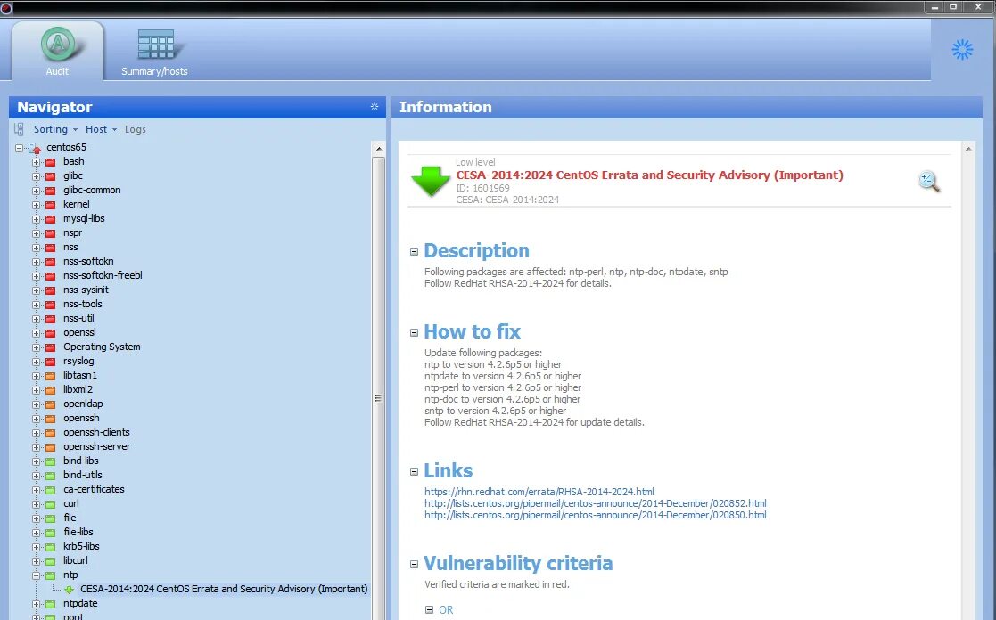The image size is (996, 620).
Task: Maximize the application window
Action: point(953,7)
